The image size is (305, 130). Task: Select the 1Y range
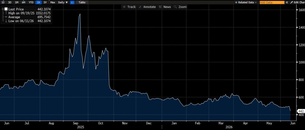point(39,2)
